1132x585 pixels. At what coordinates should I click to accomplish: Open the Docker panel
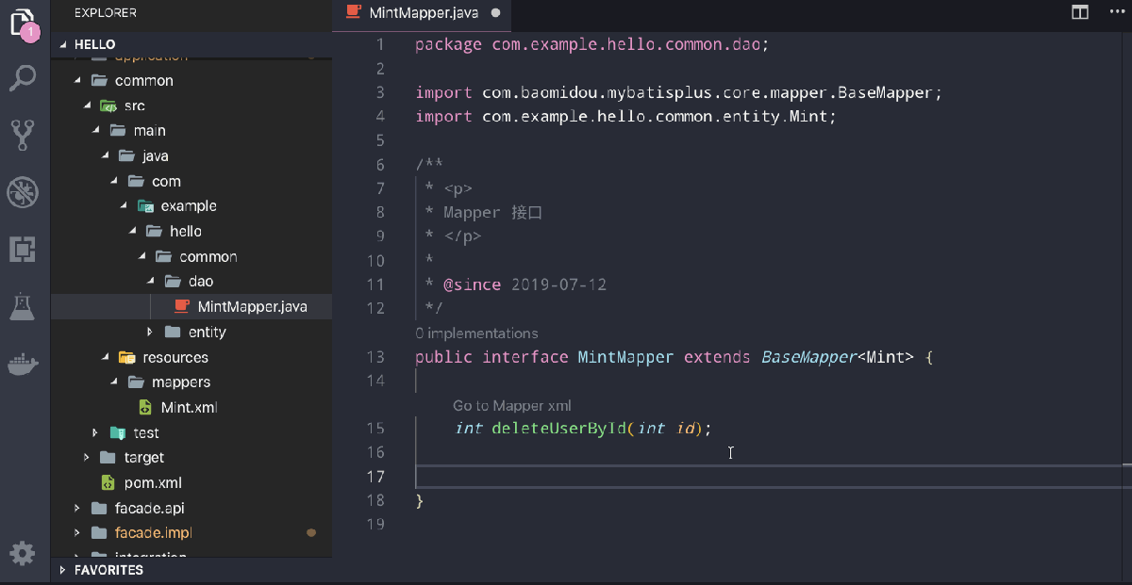click(x=24, y=365)
